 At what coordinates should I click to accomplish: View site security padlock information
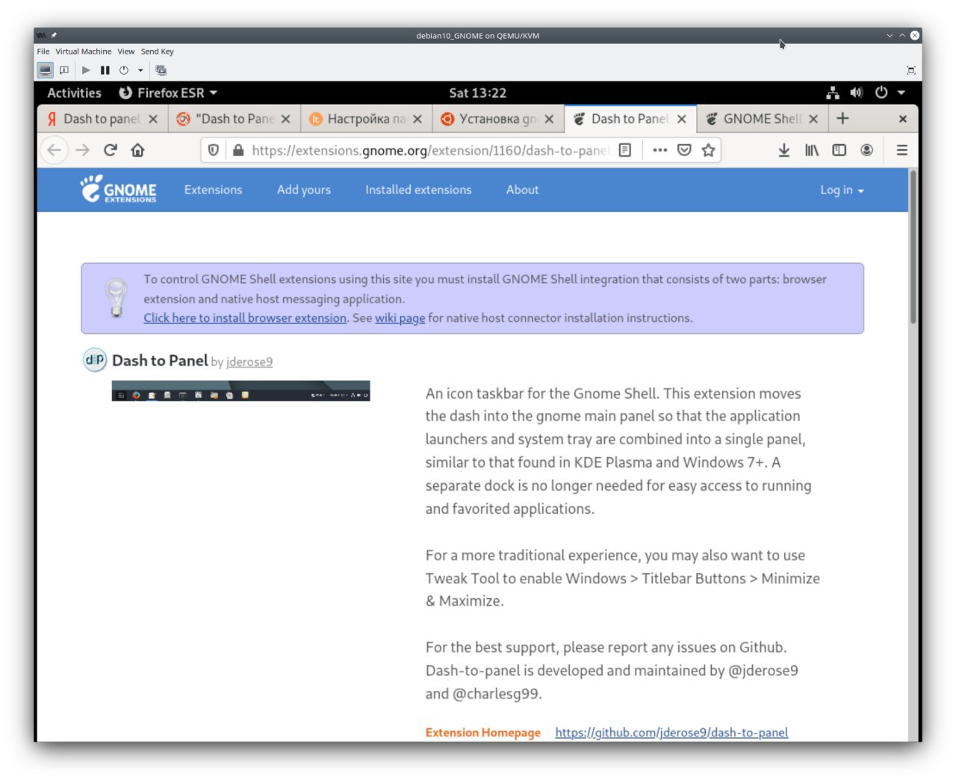pos(238,150)
